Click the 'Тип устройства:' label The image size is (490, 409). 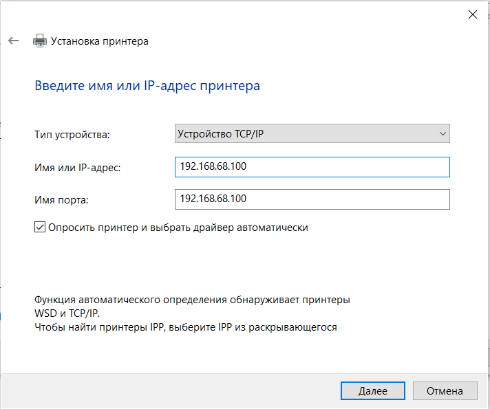click(x=72, y=135)
